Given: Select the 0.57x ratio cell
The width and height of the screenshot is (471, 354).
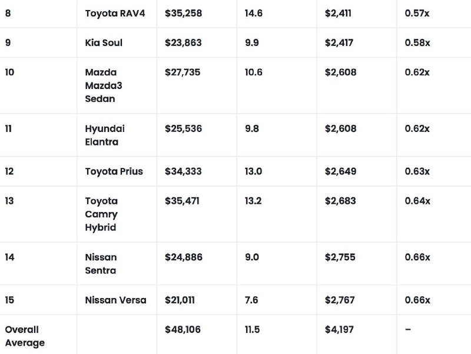Looking at the screenshot, I should tap(417, 13).
